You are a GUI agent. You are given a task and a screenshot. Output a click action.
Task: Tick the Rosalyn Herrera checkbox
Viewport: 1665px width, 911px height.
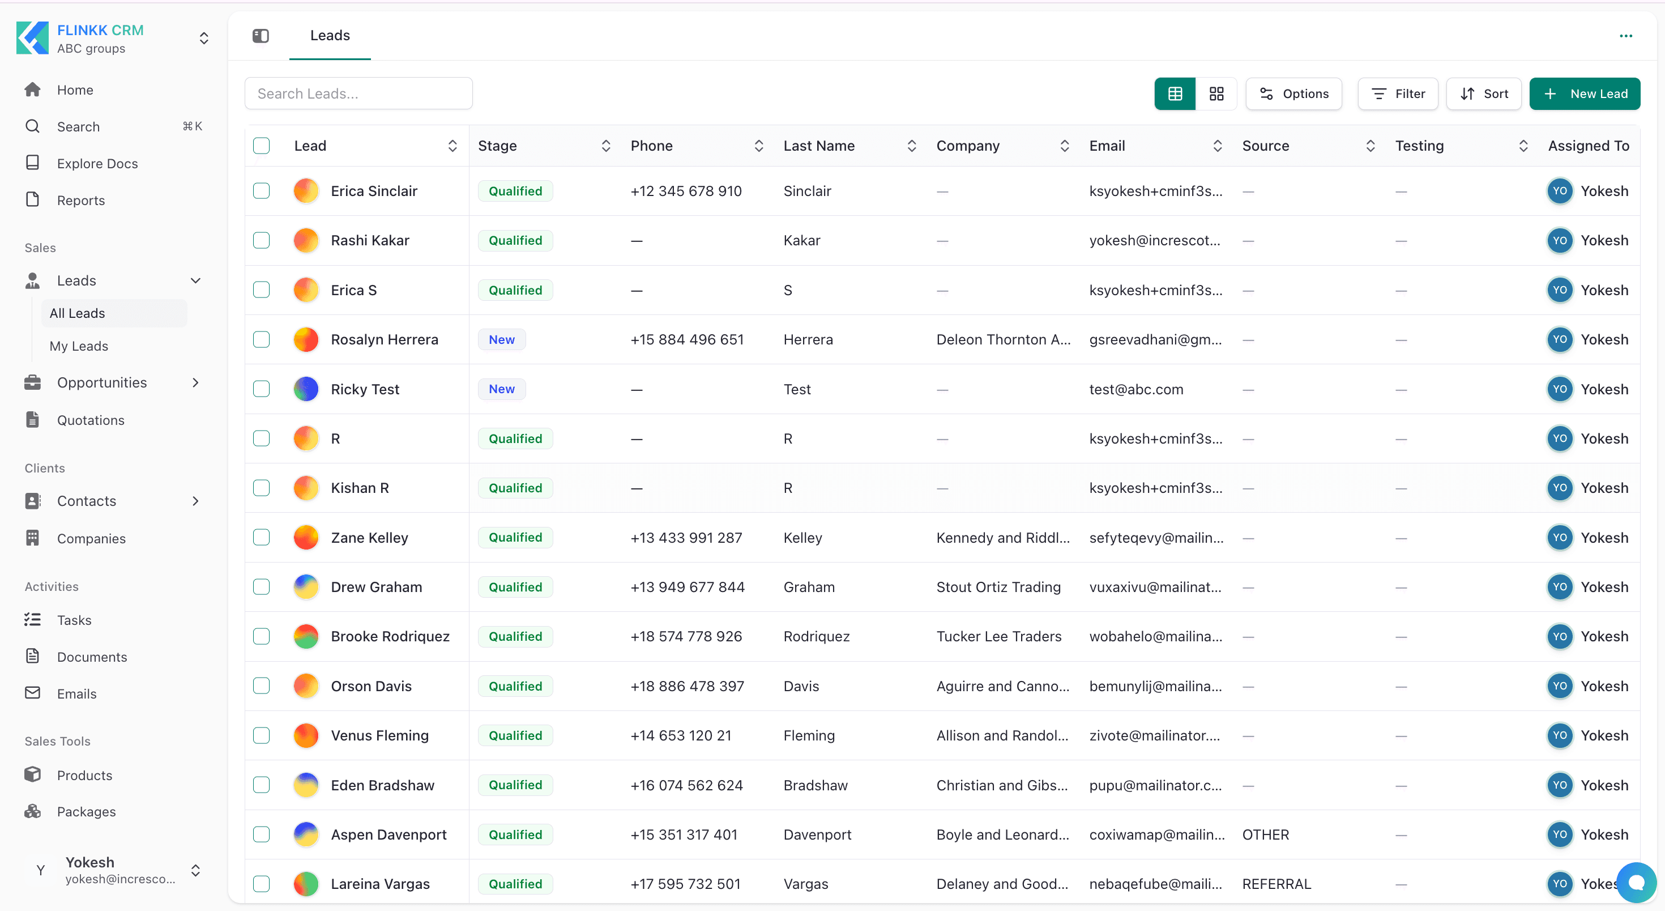pos(261,339)
